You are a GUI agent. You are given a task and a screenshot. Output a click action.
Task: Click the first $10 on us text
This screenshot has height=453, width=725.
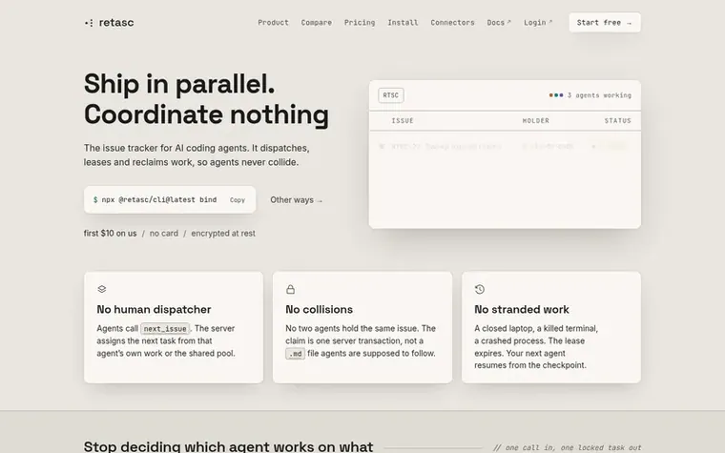(x=110, y=234)
